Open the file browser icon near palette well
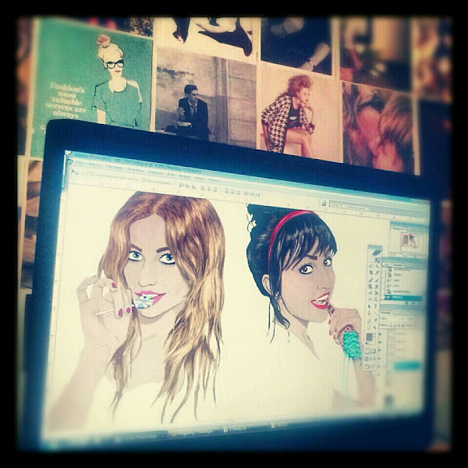The image size is (468, 468). [324, 204]
